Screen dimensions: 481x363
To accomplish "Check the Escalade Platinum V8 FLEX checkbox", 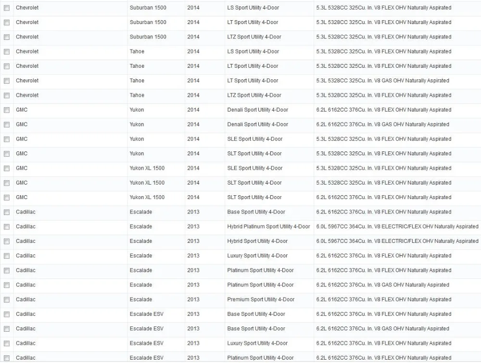I will (x=7, y=271).
